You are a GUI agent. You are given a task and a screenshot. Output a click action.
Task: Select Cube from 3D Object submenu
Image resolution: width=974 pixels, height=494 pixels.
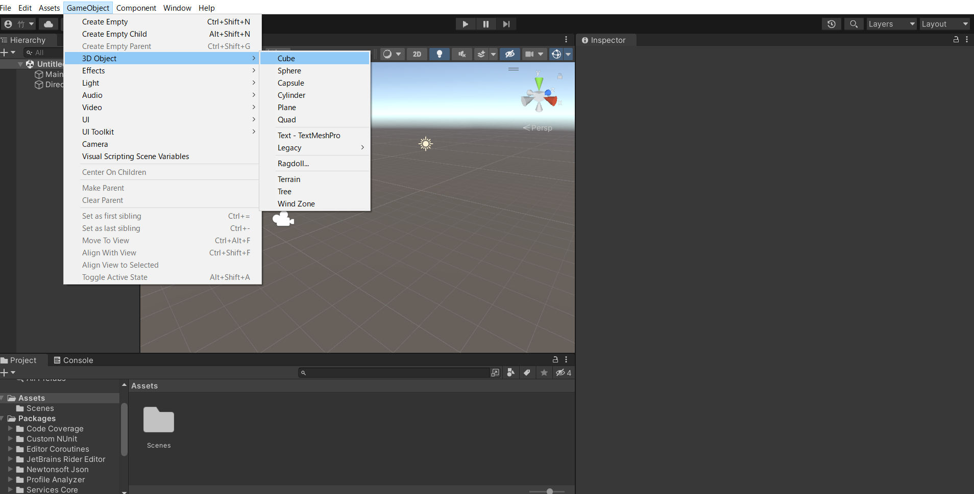pyautogui.click(x=315, y=58)
